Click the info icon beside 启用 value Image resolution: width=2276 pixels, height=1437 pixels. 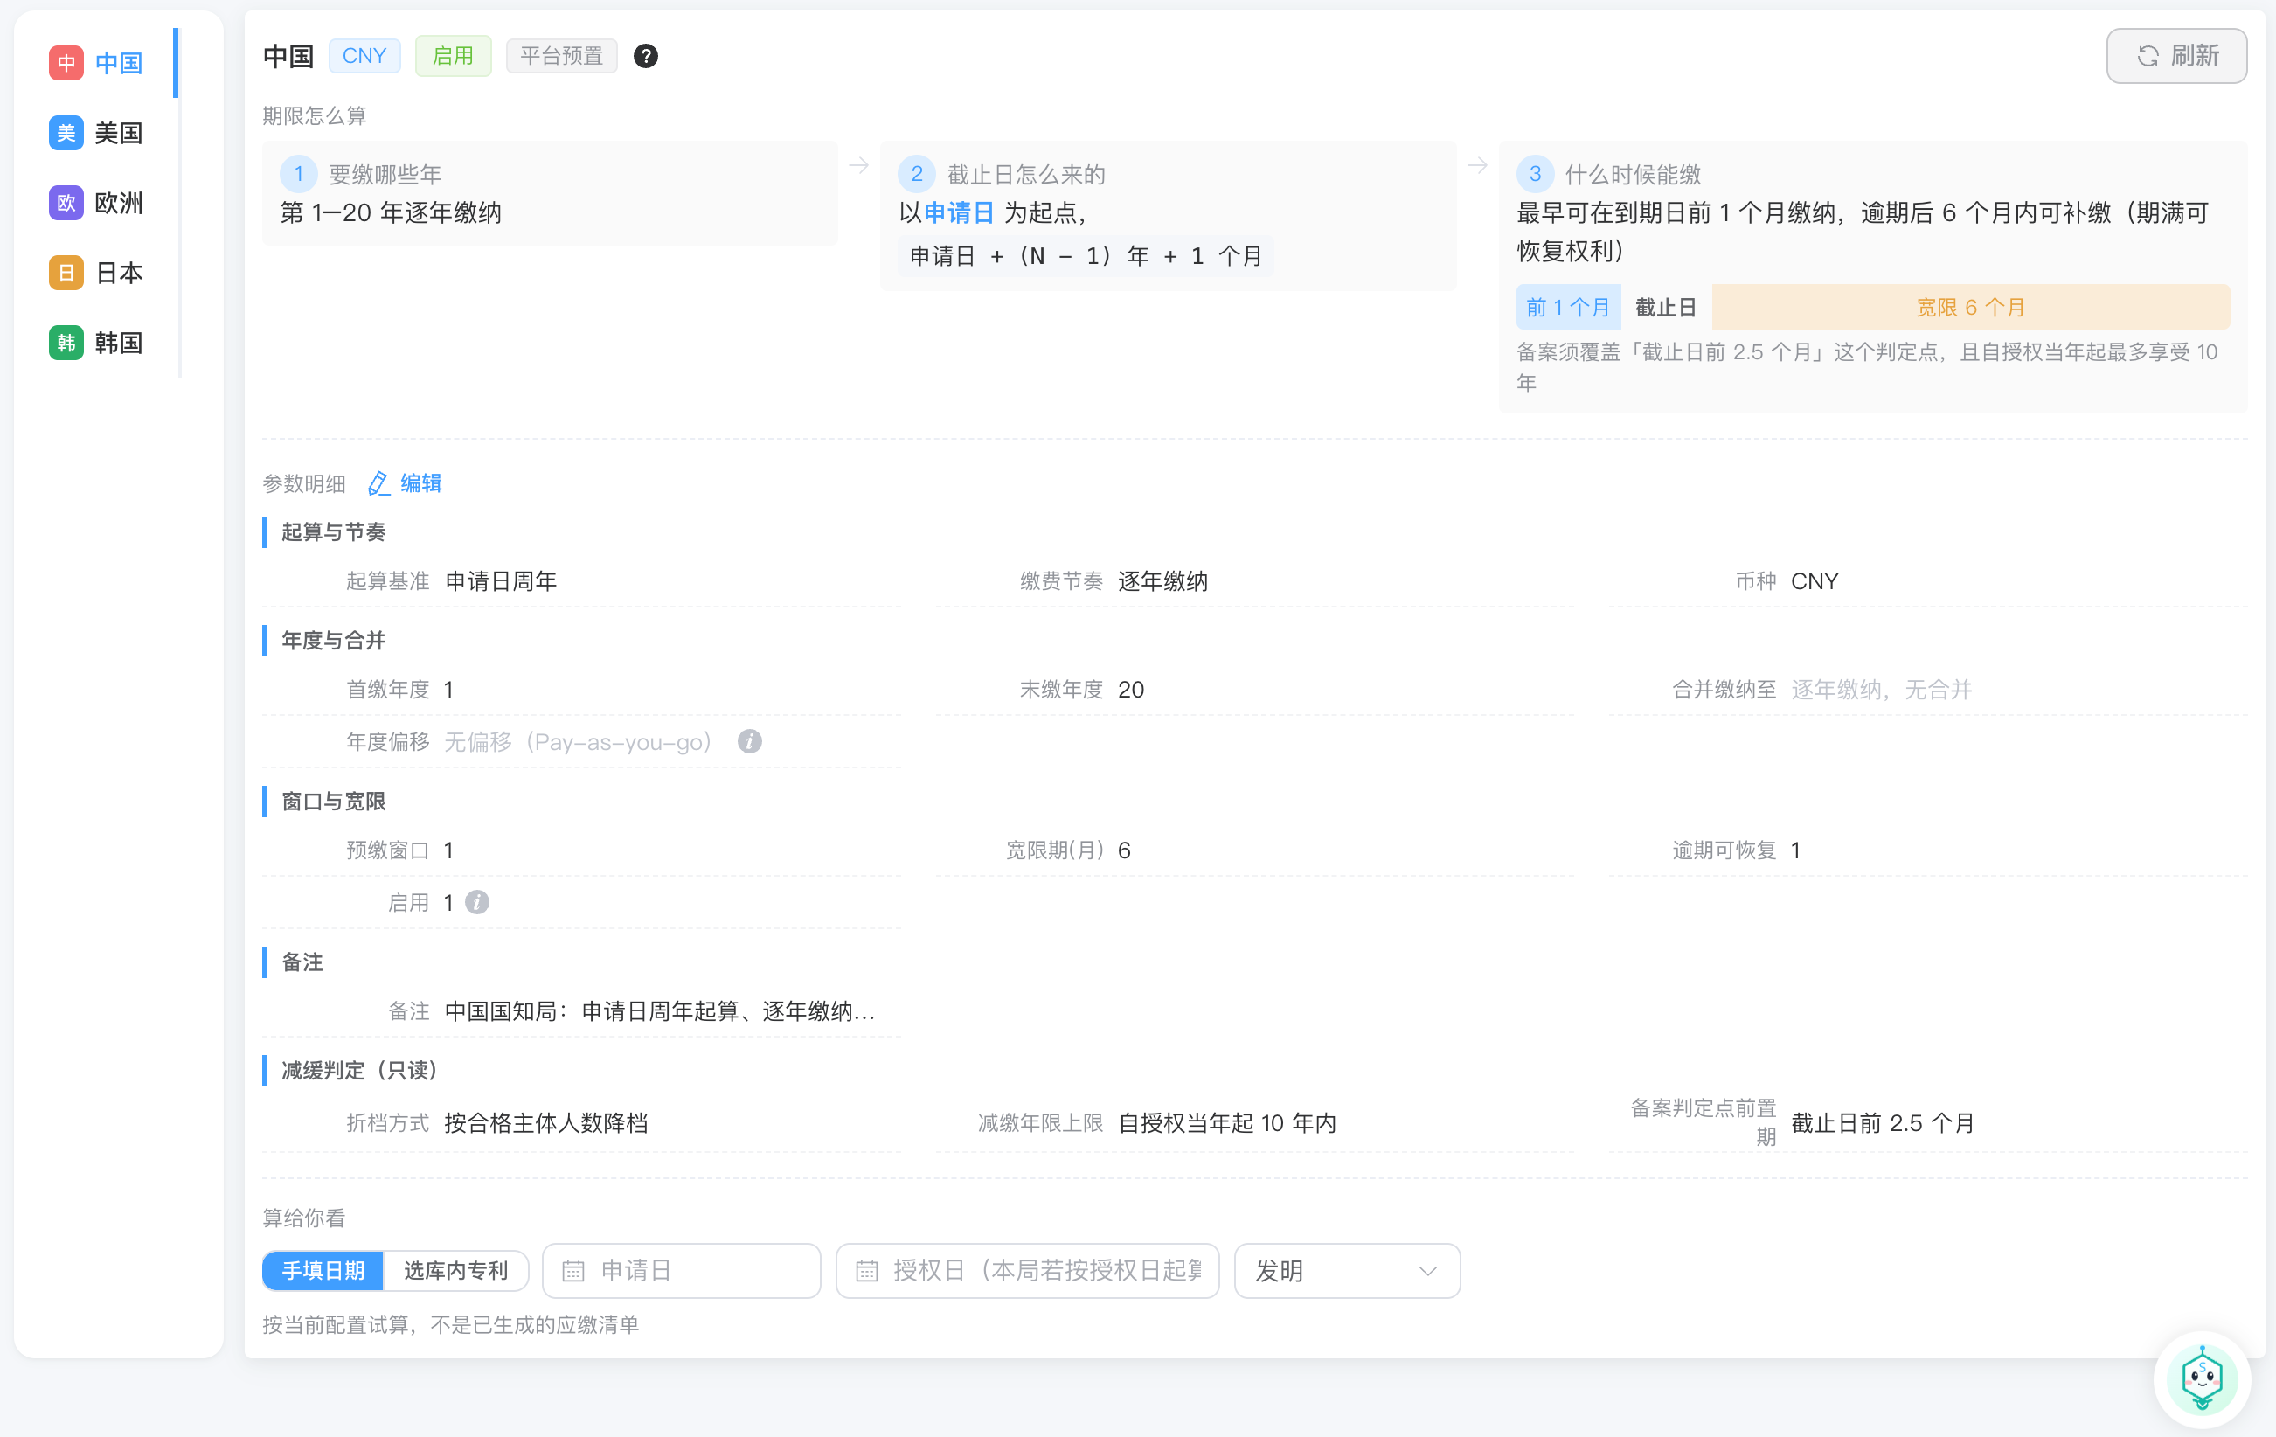(x=477, y=903)
